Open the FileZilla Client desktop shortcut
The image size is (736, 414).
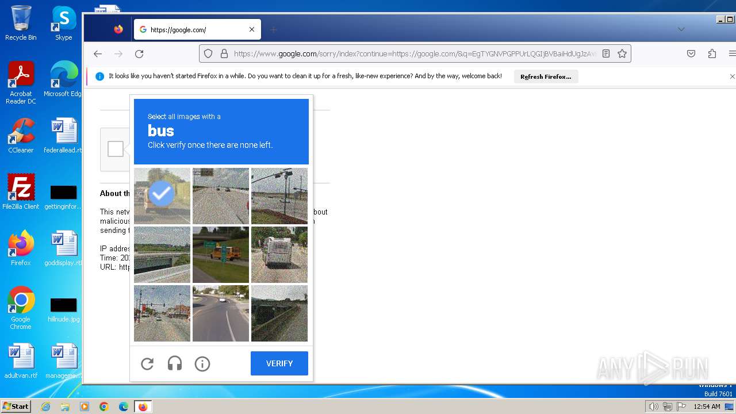(21, 191)
